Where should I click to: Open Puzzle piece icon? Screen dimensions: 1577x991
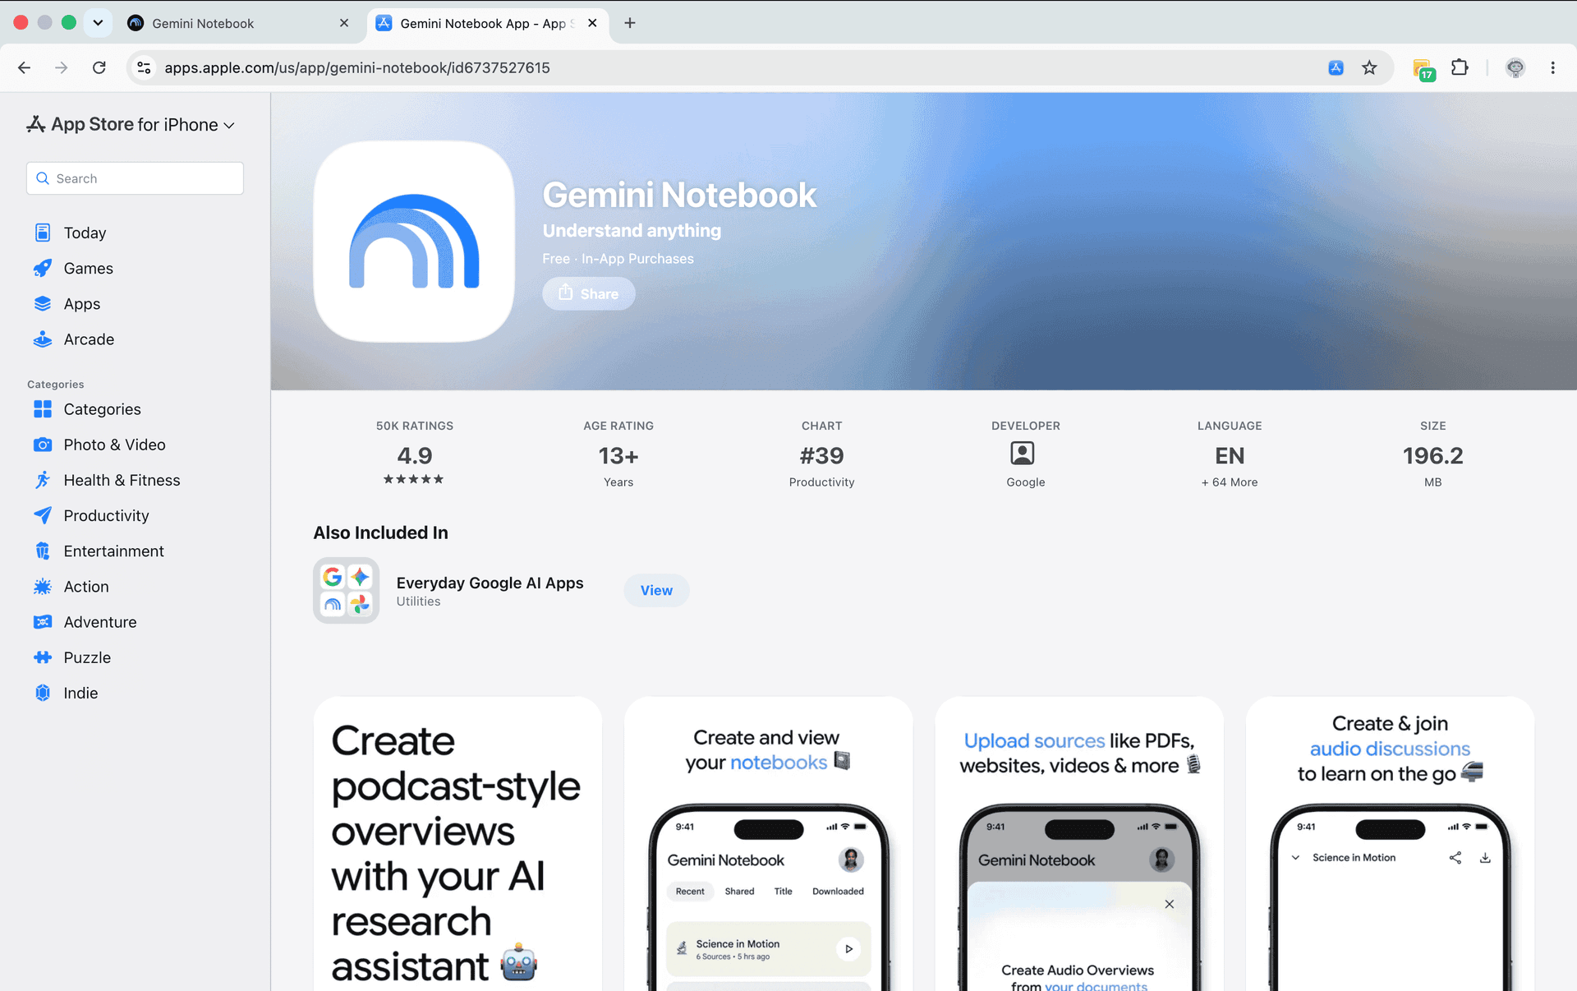pyautogui.click(x=43, y=657)
